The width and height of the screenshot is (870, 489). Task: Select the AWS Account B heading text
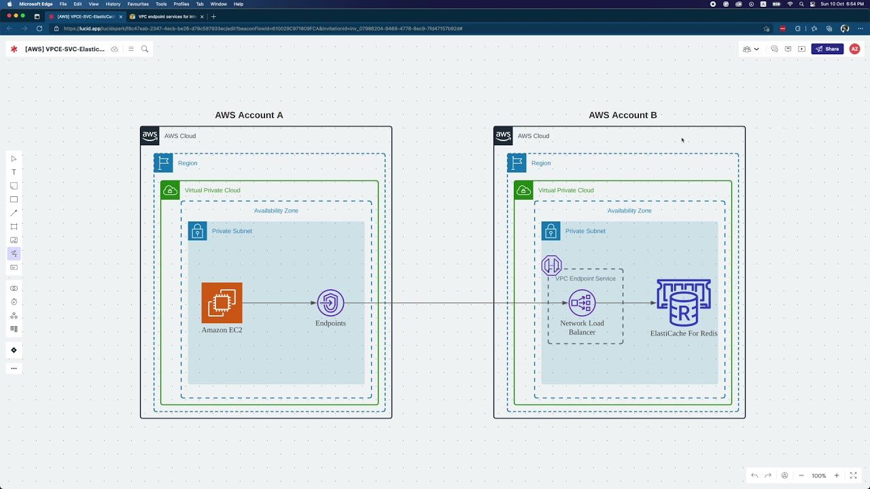click(x=623, y=115)
